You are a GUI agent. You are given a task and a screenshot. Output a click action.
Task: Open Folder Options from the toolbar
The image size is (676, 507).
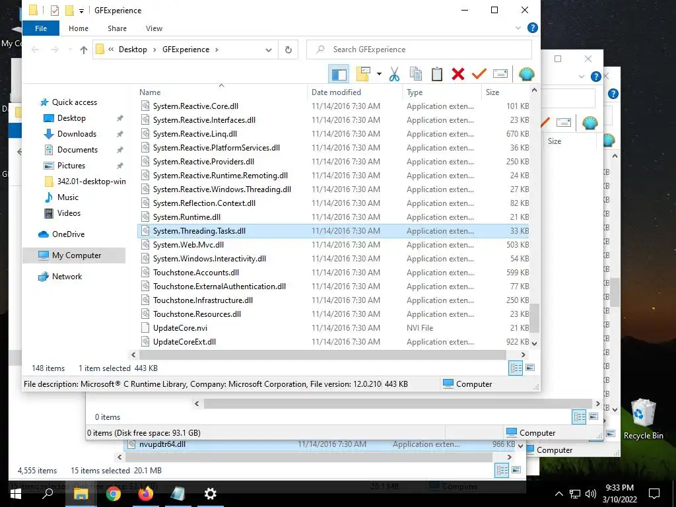(363, 74)
